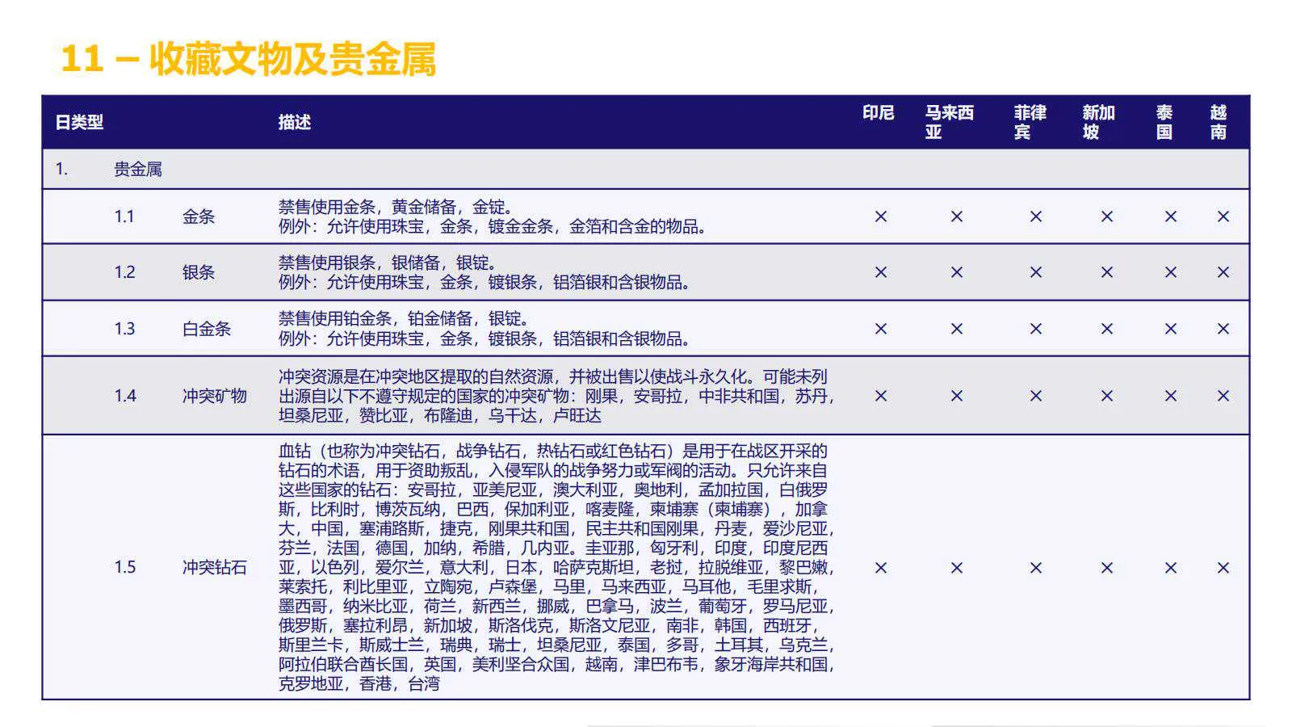Click the 泰国 column header
Image resolution: width=1292 pixels, height=727 pixels.
tap(1168, 121)
